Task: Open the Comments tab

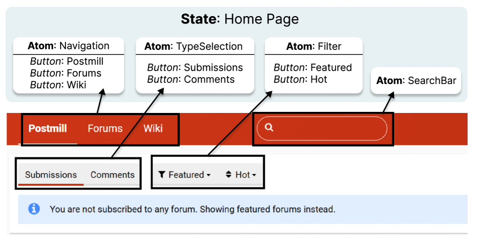Action: tap(113, 175)
